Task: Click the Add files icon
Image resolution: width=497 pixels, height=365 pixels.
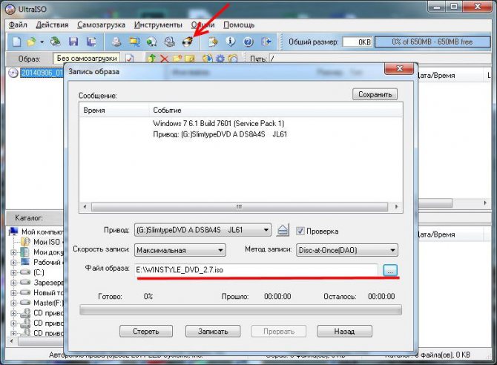Action: coord(208,59)
